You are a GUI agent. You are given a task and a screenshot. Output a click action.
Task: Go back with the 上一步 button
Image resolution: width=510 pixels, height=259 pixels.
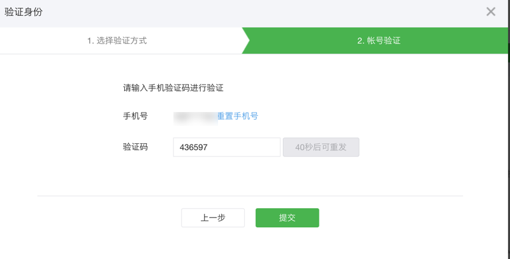click(x=213, y=218)
